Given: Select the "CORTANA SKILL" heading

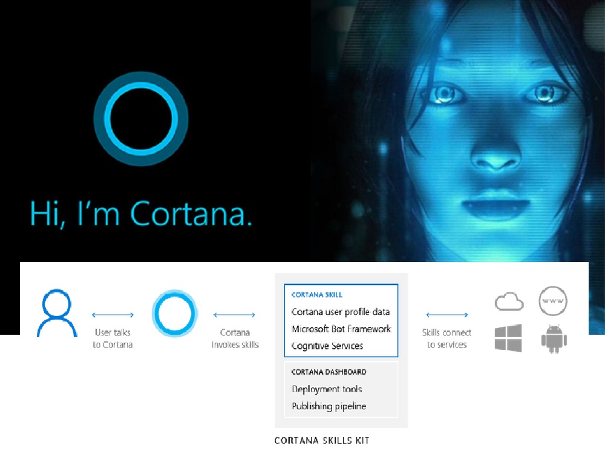Looking at the screenshot, I should point(317,295).
